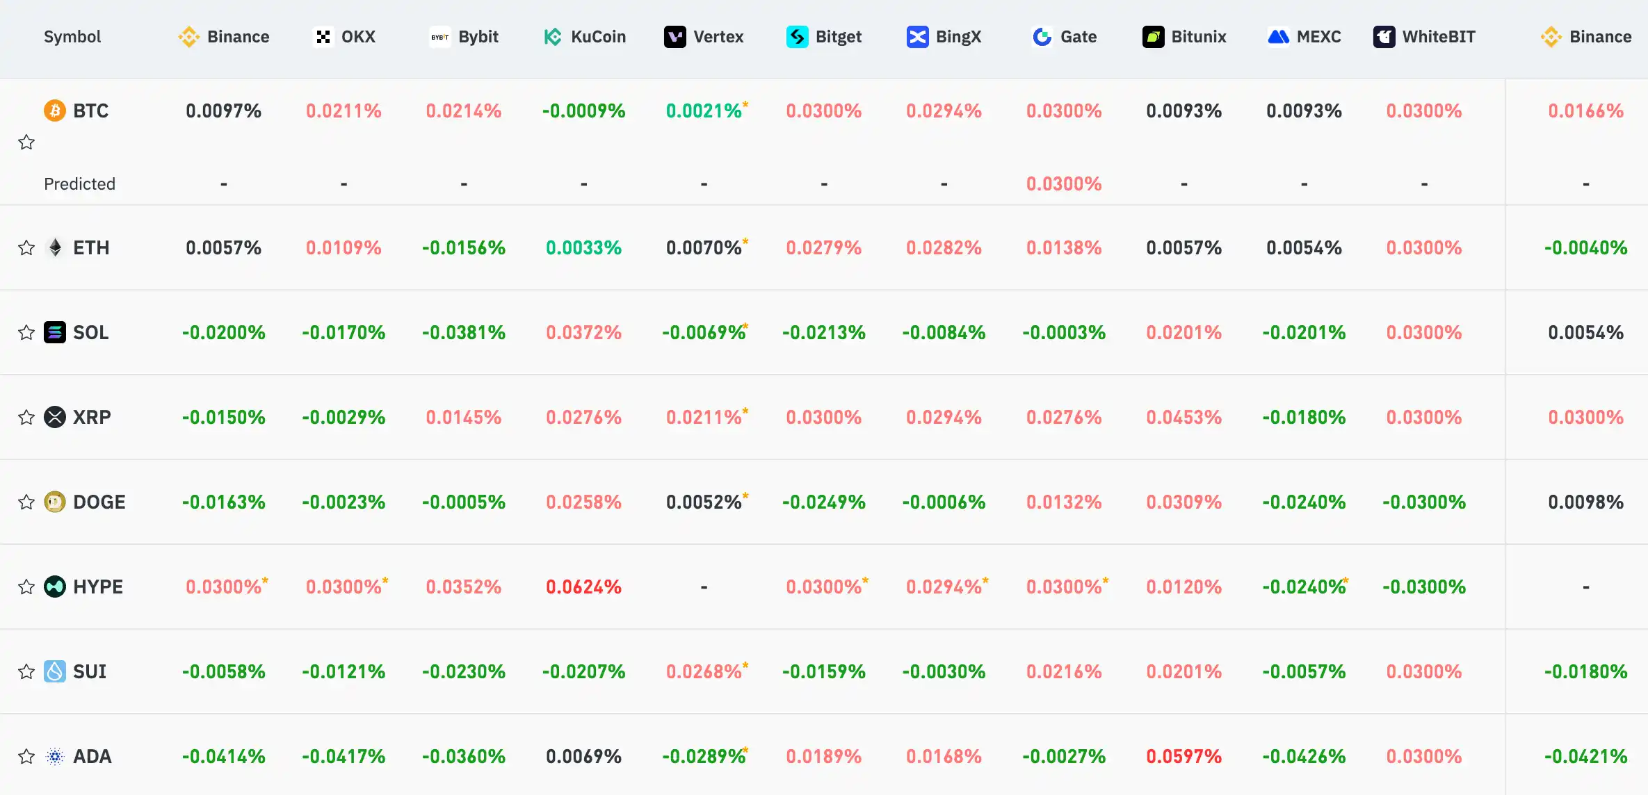Open the KuCoin exchange column header
This screenshot has width=1648, height=795.
585,37
